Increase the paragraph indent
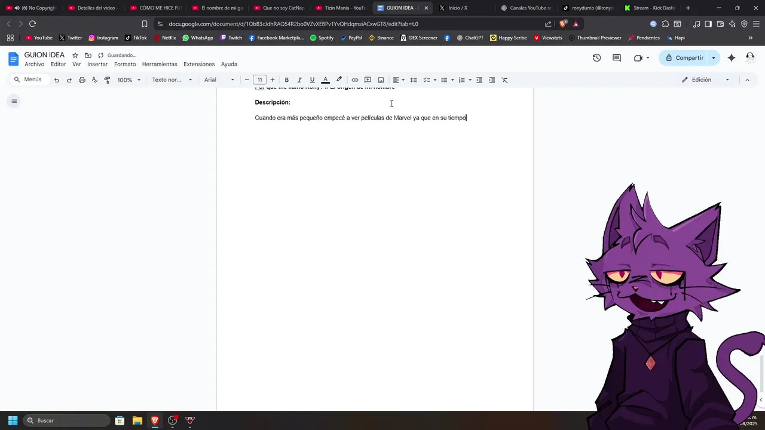 (492, 80)
